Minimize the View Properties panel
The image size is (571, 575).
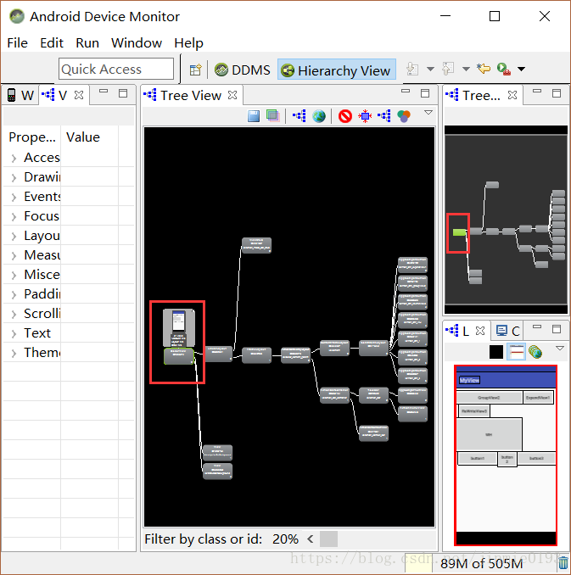(x=104, y=92)
